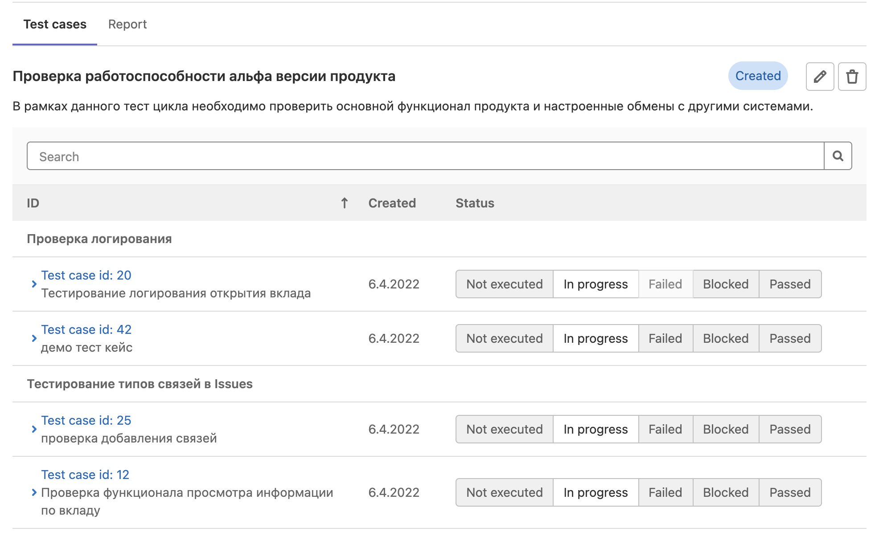Image resolution: width=879 pixels, height=544 pixels.
Task: Select the Test cases tab
Action: 55,24
